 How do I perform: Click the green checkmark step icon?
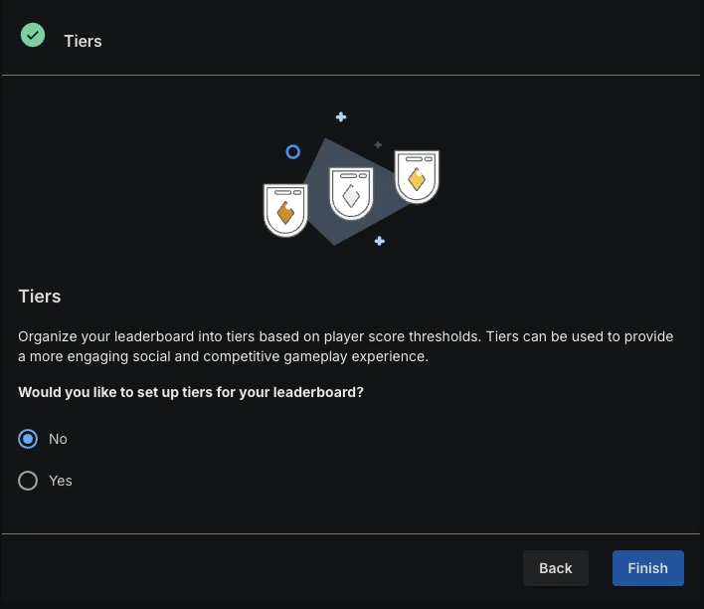[33, 35]
